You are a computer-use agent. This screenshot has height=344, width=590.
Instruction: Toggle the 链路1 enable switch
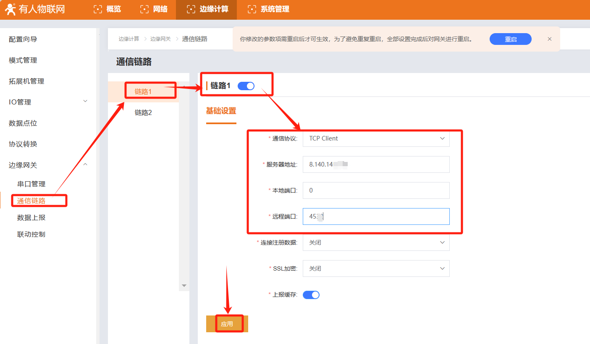click(246, 86)
